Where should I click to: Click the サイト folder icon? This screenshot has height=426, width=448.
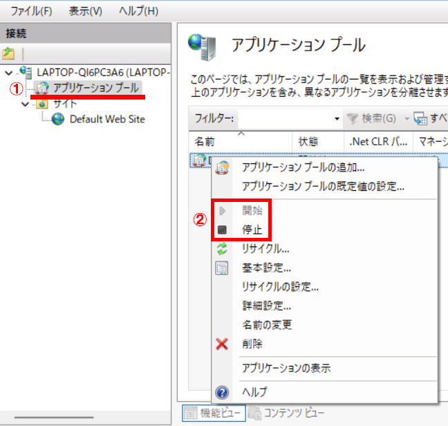click(x=42, y=104)
